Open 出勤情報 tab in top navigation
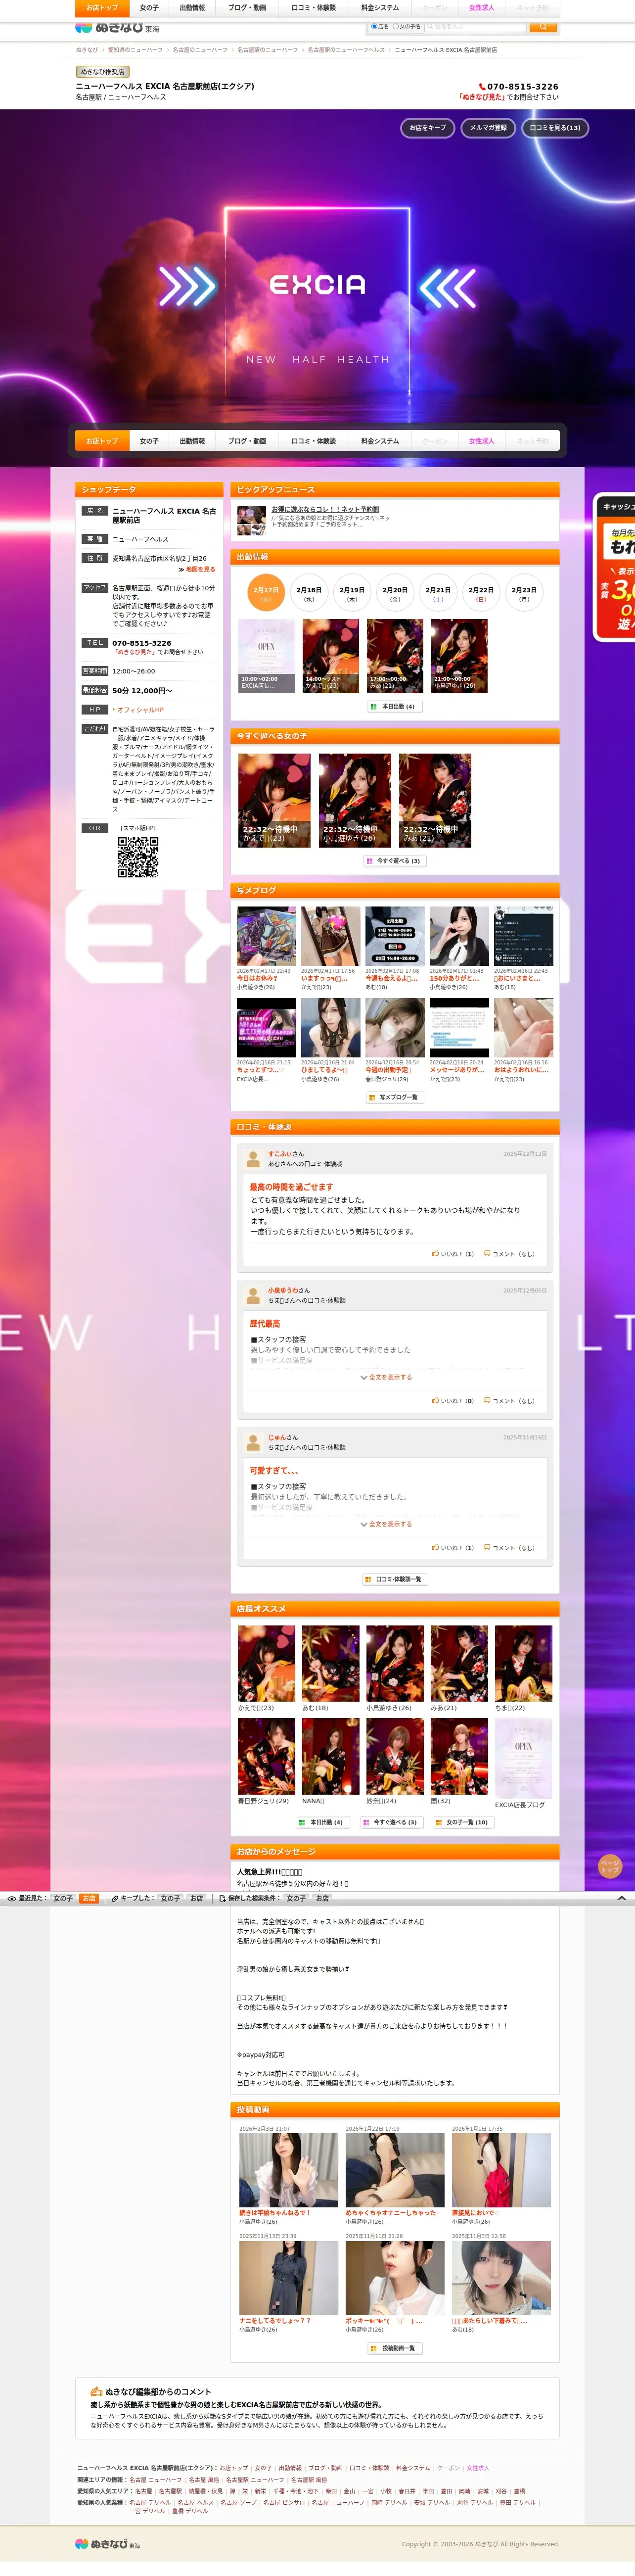The image size is (635, 2576). [192, 8]
